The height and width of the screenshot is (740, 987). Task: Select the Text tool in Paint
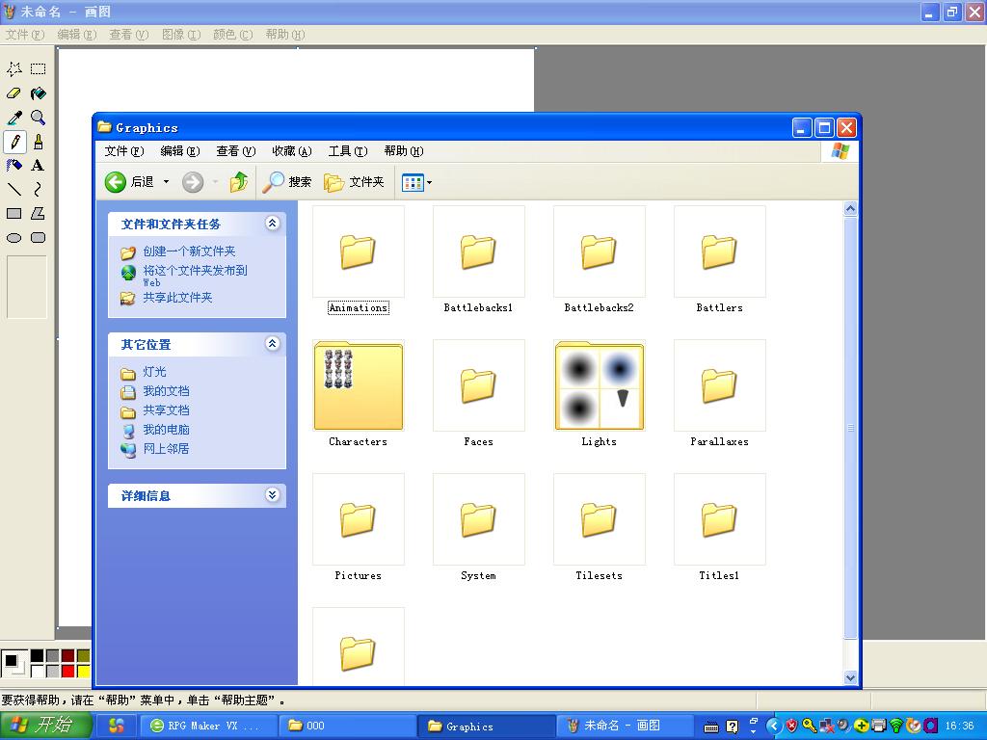[38, 166]
